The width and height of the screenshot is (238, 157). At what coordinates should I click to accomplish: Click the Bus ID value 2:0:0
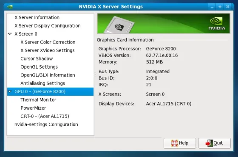(152, 78)
